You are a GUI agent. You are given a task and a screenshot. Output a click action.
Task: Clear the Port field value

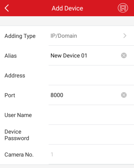click(x=124, y=95)
